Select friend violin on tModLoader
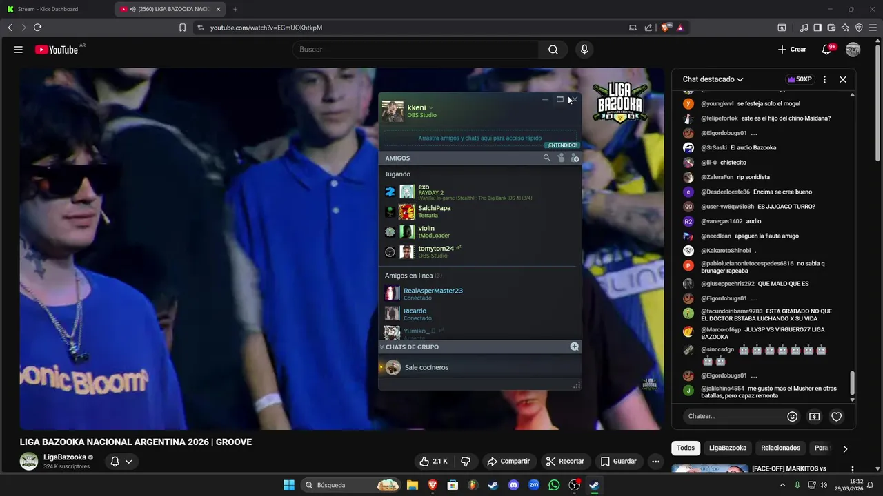883x496 pixels. coord(479,231)
